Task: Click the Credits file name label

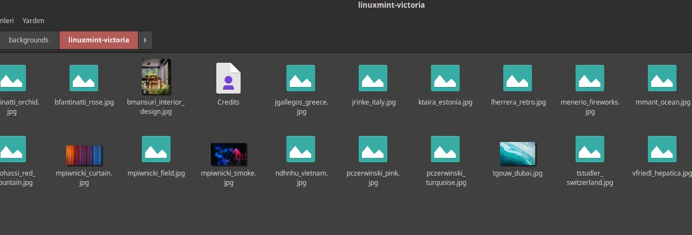Action: pyautogui.click(x=228, y=102)
